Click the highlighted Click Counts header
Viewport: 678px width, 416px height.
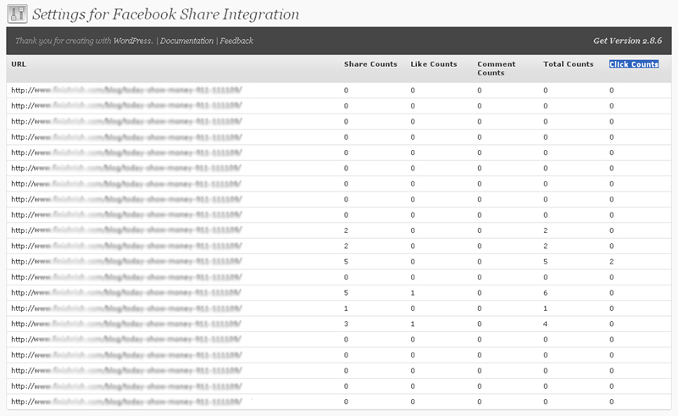[x=634, y=64]
